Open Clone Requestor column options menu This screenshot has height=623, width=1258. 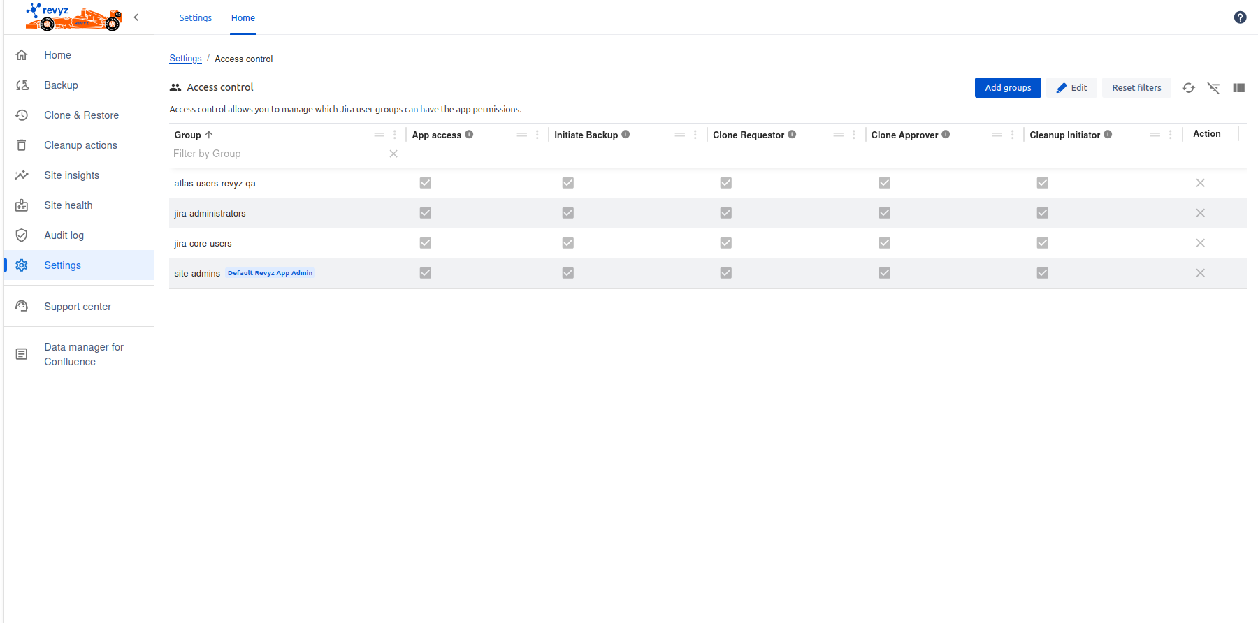(854, 135)
